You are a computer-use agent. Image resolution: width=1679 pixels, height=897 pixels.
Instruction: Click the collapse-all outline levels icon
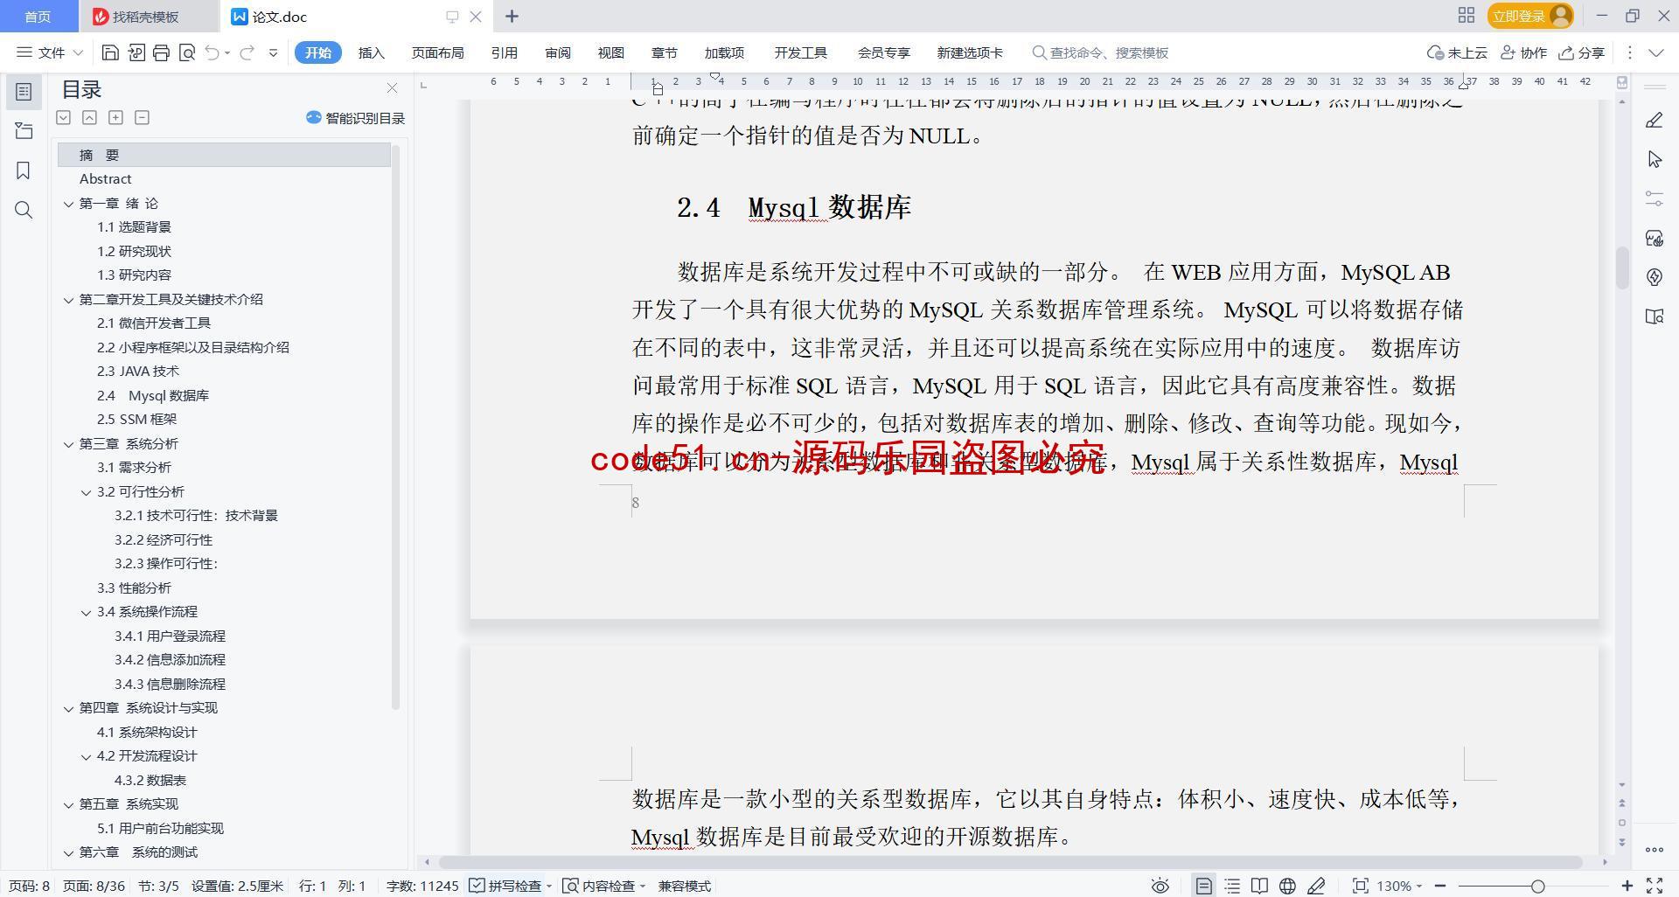click(x=89, y=117)
